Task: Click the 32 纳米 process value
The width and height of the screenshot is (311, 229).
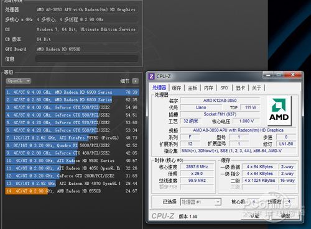Action: 190,121
